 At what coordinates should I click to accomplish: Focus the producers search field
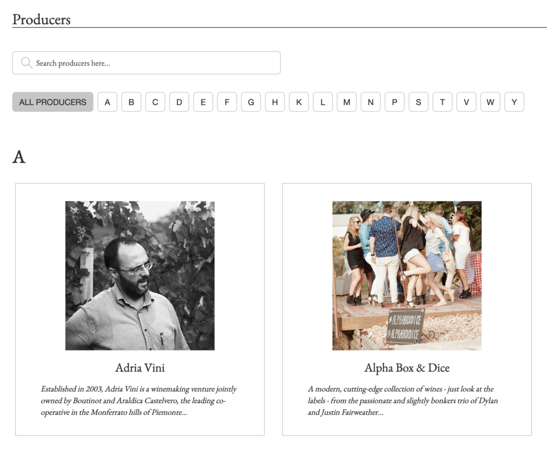(155, 63)
